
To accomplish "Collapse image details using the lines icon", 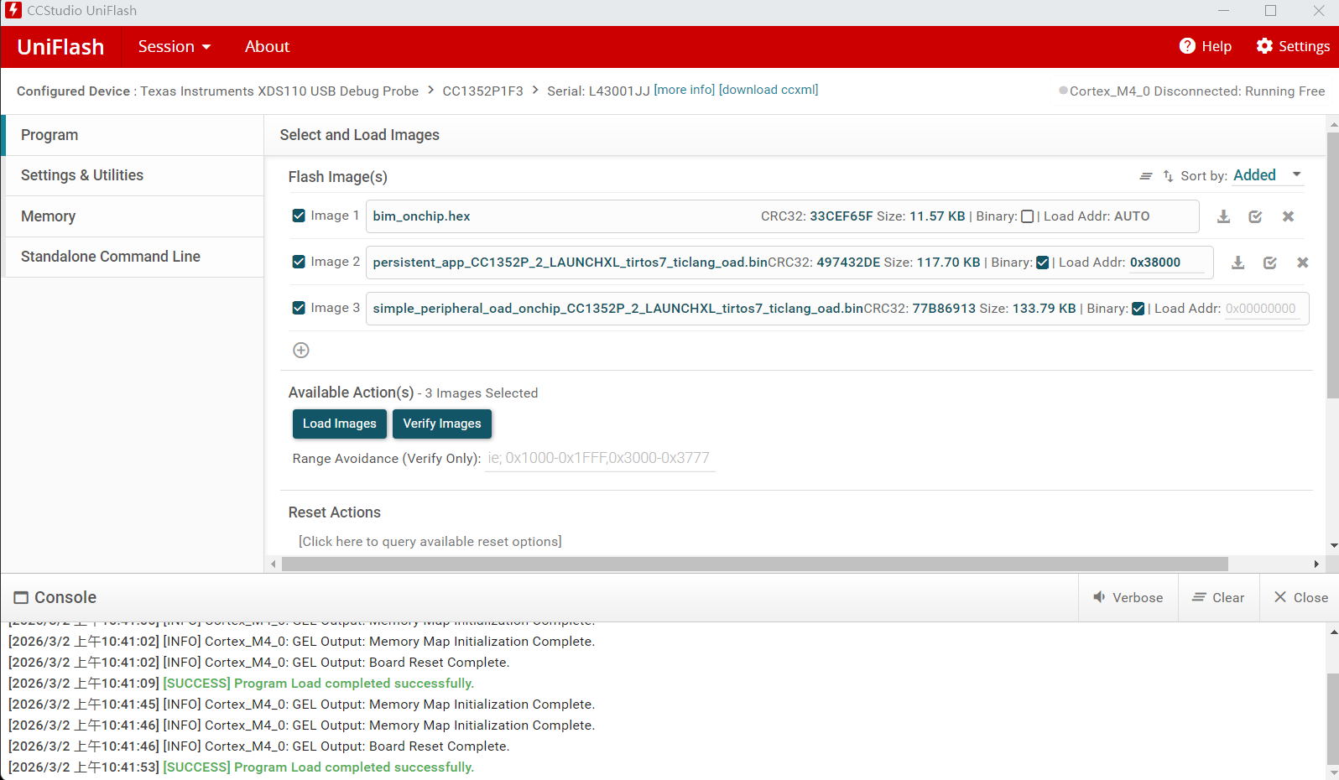I will tap(1145, 176).
